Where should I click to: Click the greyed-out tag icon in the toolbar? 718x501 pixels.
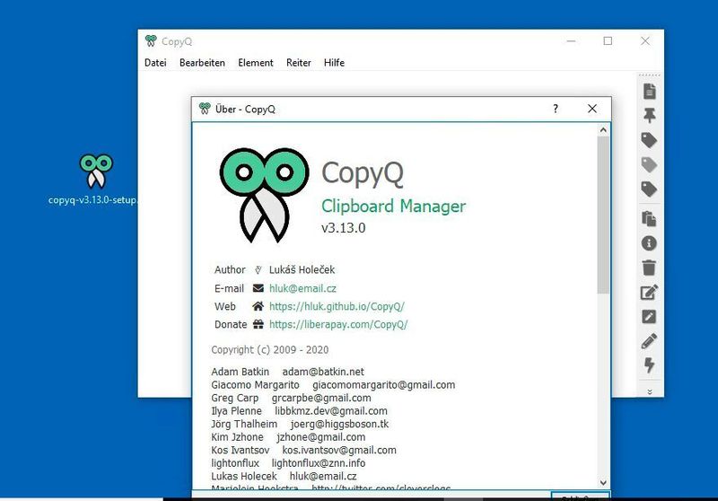pyautogui.click(x=649, y=164)
